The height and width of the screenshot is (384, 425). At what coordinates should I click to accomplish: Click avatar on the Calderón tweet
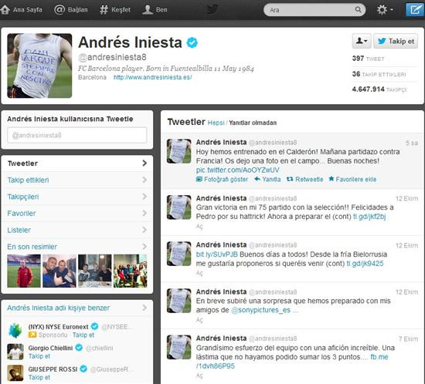point(179,151)
